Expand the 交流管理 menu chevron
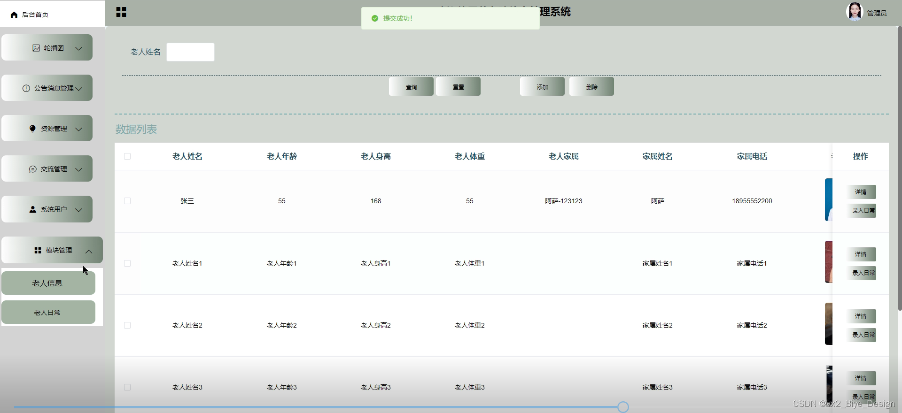Image resolution: width=902 pixels, height=413 pixels. point(79,169)
